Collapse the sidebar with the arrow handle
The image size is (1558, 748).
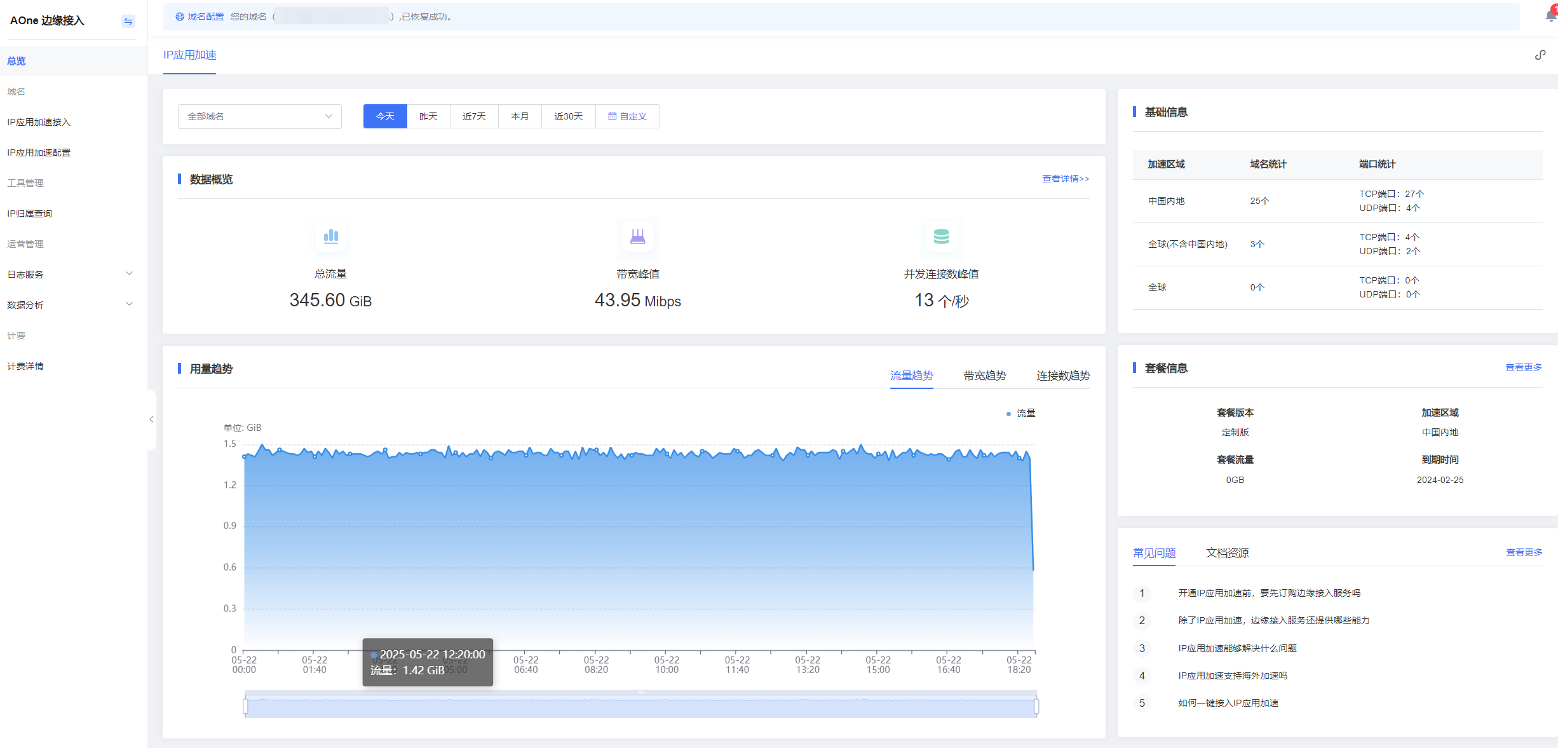(151, 419)
